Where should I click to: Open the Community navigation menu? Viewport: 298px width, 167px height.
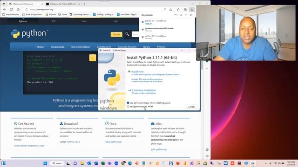[104, 47]
